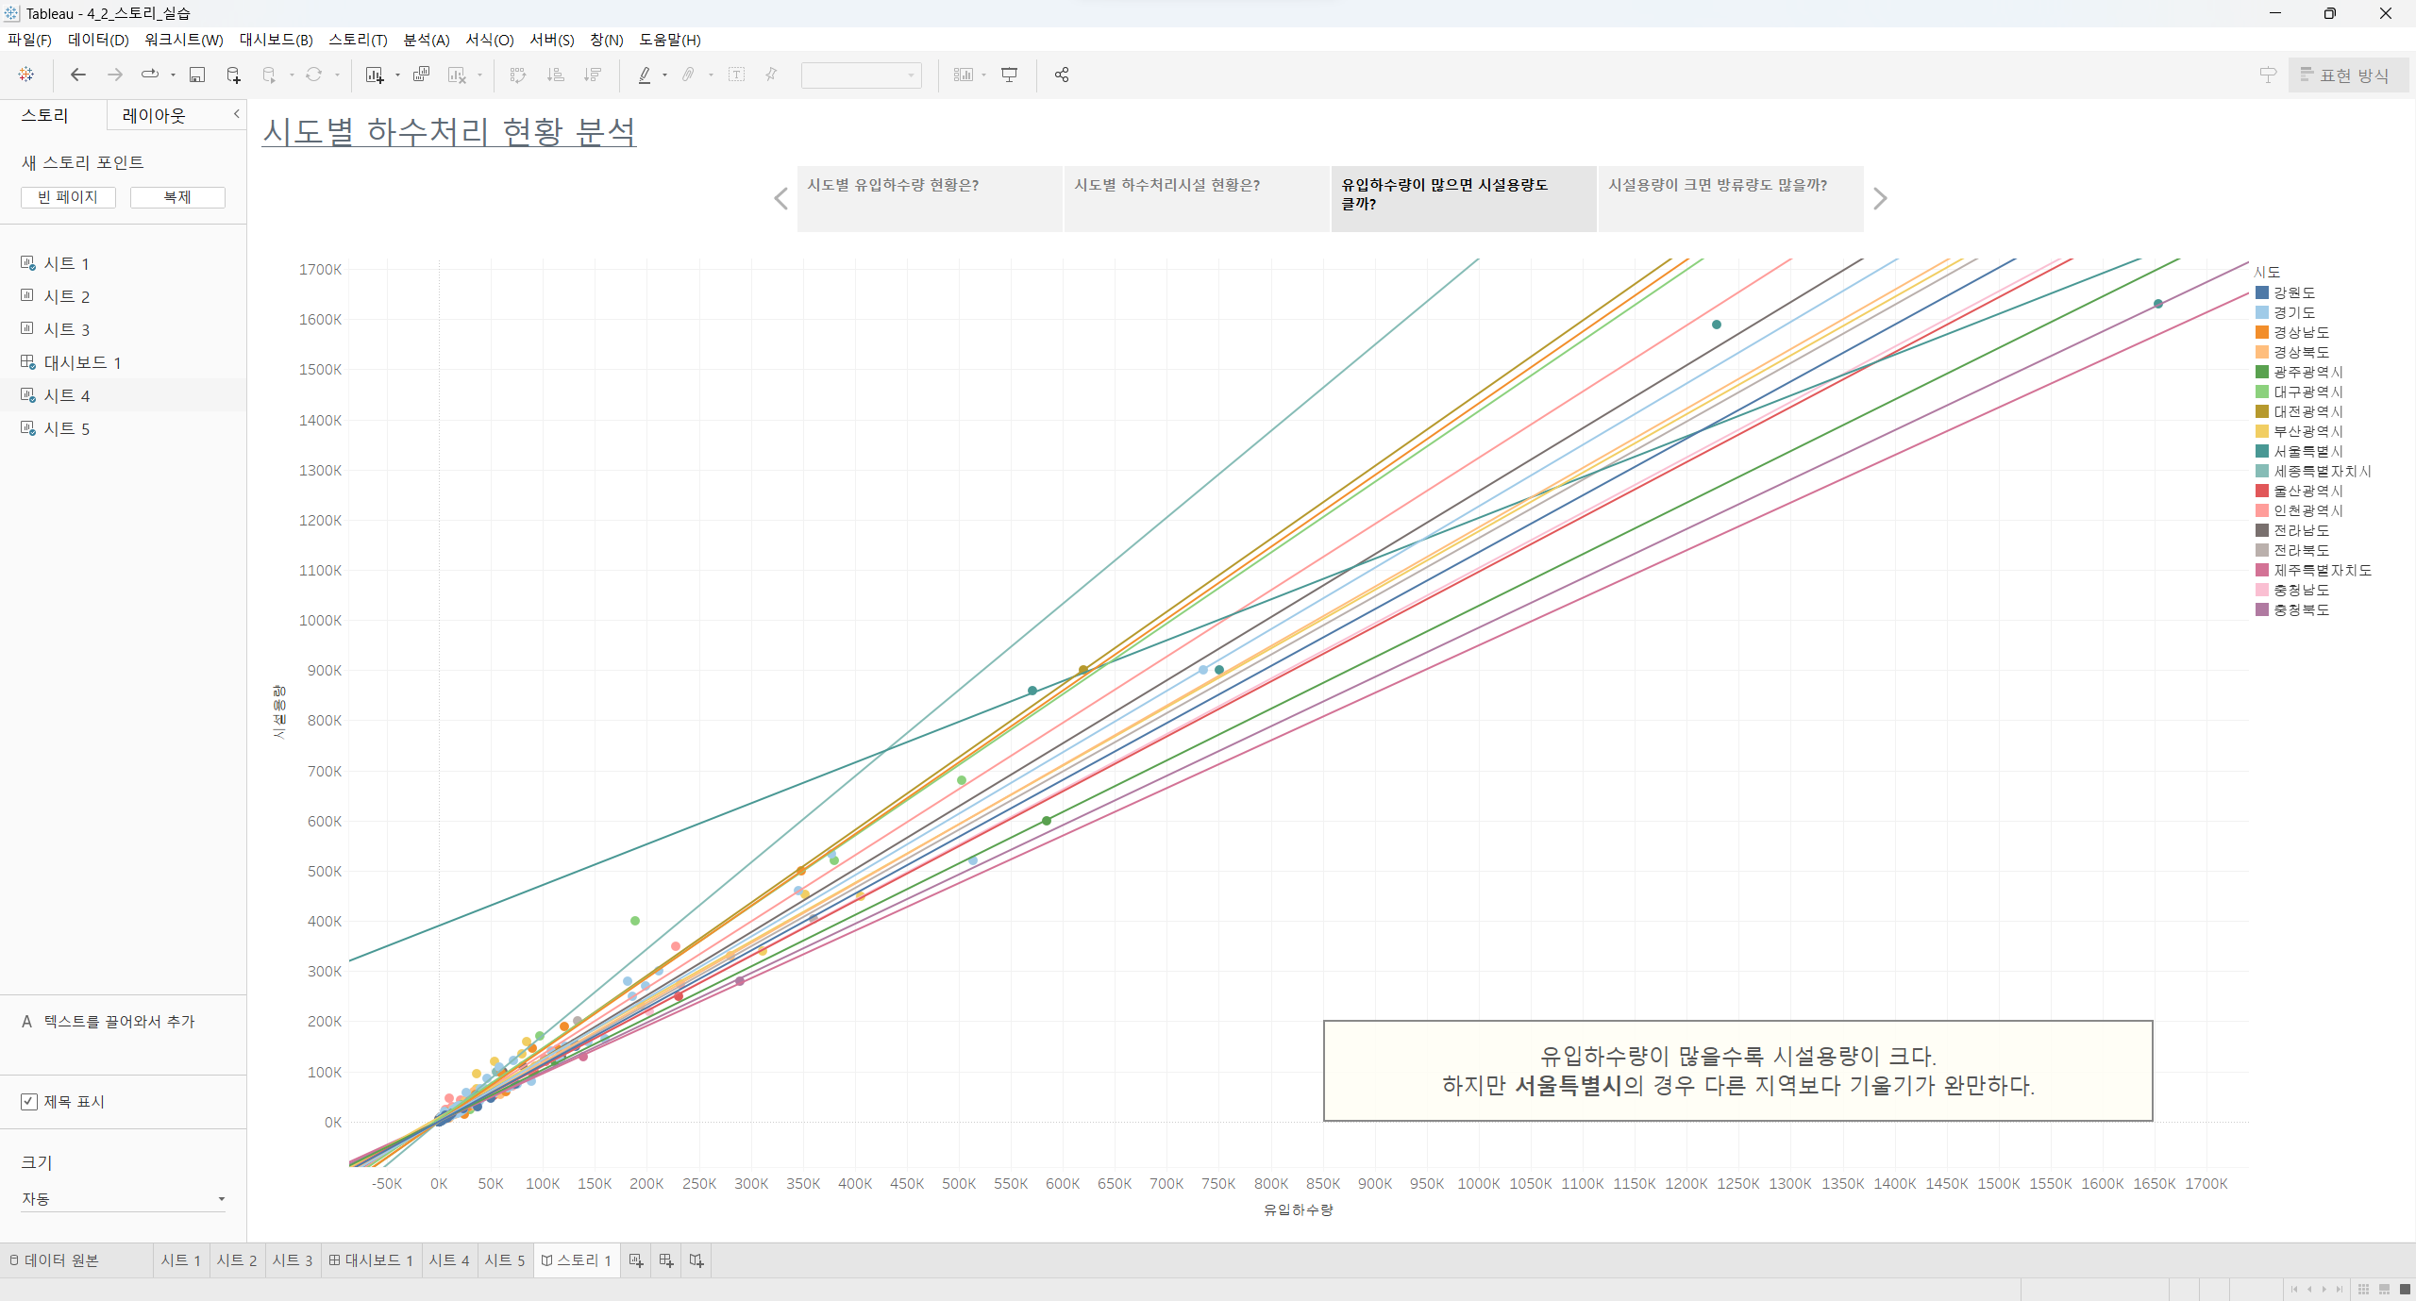Image resolution: width=2416 pixels, height=1301 pixels.
Task: Go to next story point arrow
Action: point(1880,199)
